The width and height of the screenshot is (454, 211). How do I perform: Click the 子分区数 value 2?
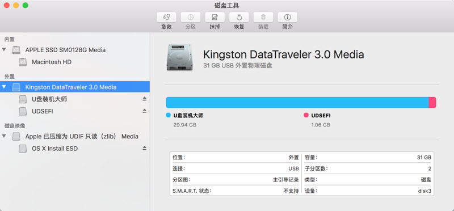click(x=430, y=168)
